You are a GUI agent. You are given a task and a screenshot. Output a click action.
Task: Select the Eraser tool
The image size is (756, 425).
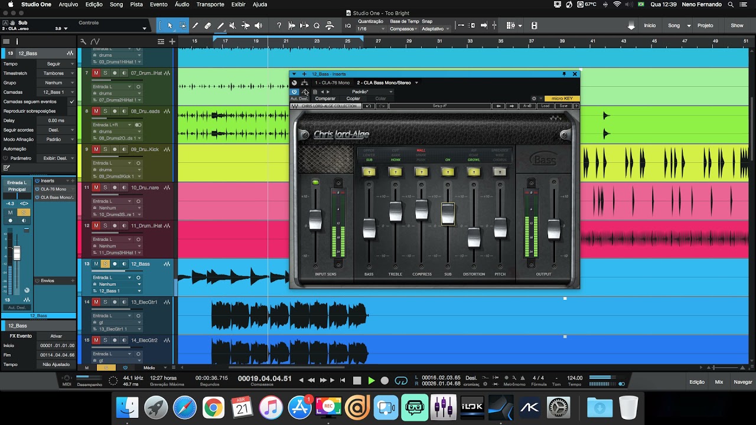pyautogui.click(x=207, y=26)
